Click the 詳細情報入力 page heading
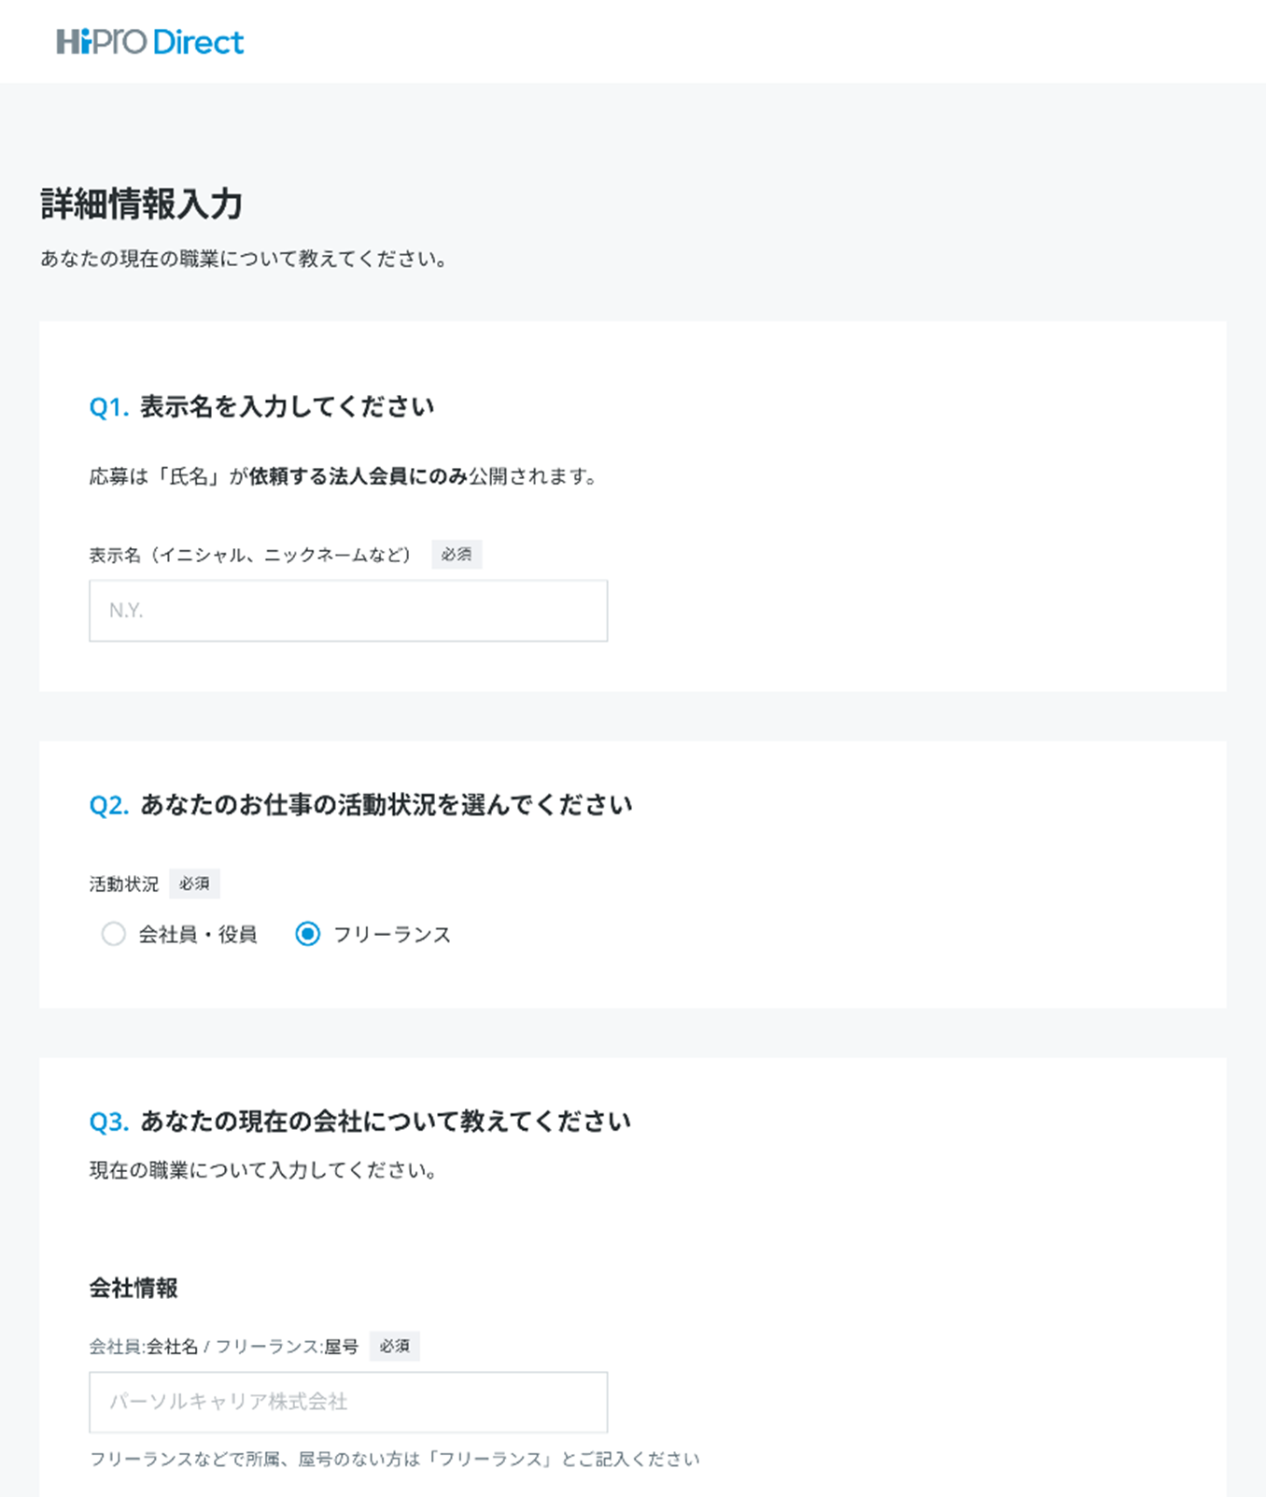This screenshot has height=1497, width=1266. click(142, 204)
